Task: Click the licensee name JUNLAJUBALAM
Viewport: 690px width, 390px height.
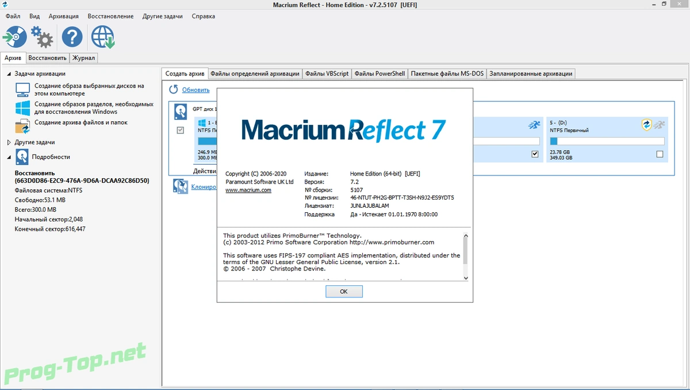Action: [x=370, y=205]
